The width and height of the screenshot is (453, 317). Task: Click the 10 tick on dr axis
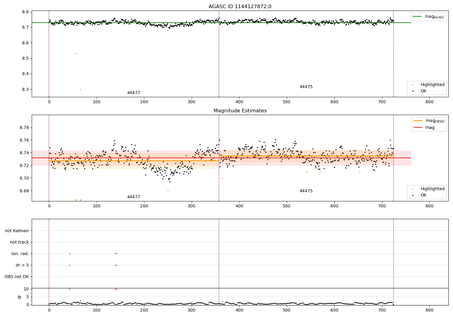26,289
